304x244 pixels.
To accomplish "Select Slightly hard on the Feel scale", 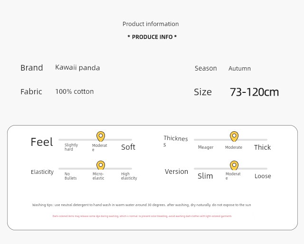I will click(71, 147).
